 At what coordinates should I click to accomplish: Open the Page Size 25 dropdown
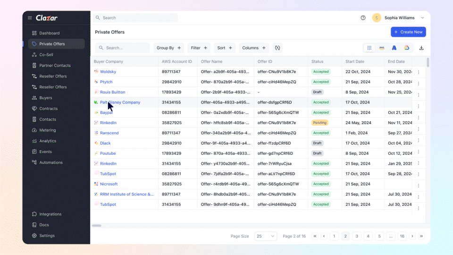point(266,236)
